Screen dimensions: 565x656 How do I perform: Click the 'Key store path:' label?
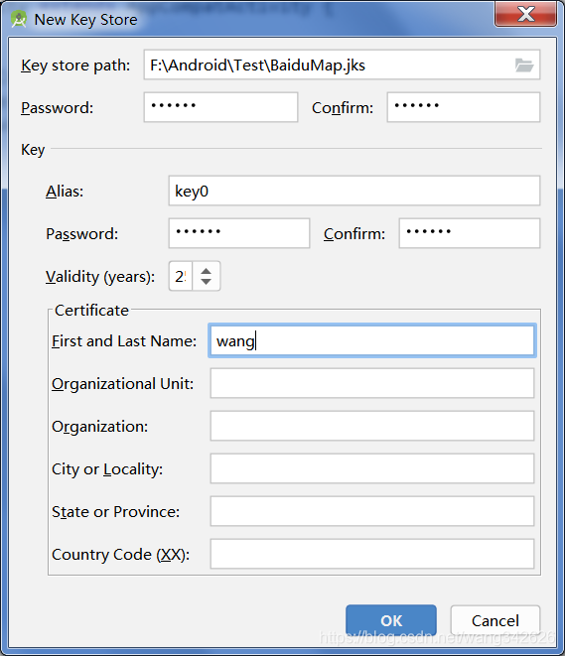click(x=75, y=66)
